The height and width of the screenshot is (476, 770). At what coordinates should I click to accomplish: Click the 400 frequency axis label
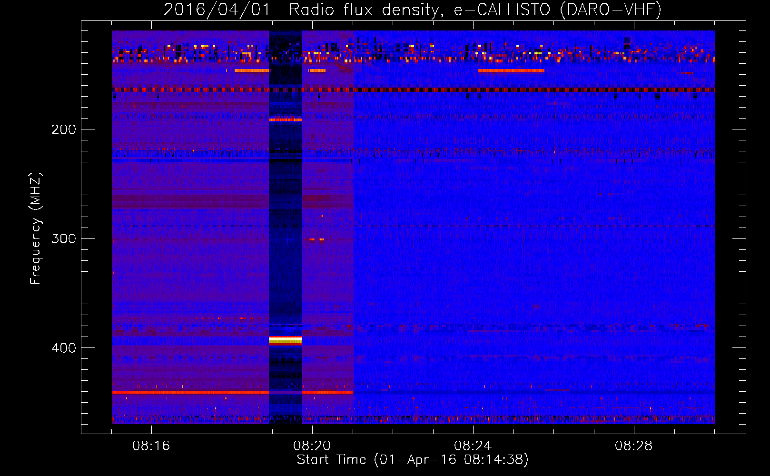64,348
